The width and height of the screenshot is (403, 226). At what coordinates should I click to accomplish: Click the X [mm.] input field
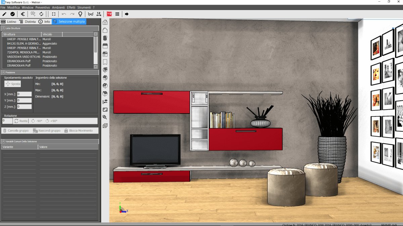click(x=24, y=94)
